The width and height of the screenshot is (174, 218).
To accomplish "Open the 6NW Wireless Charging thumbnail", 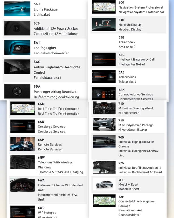I will (x=22, y=162).
